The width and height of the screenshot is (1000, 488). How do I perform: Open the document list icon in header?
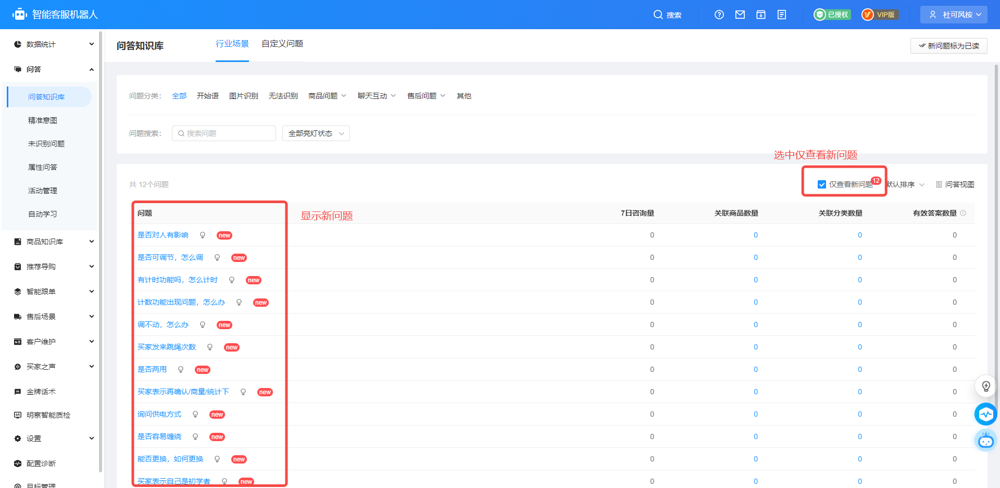782,15
